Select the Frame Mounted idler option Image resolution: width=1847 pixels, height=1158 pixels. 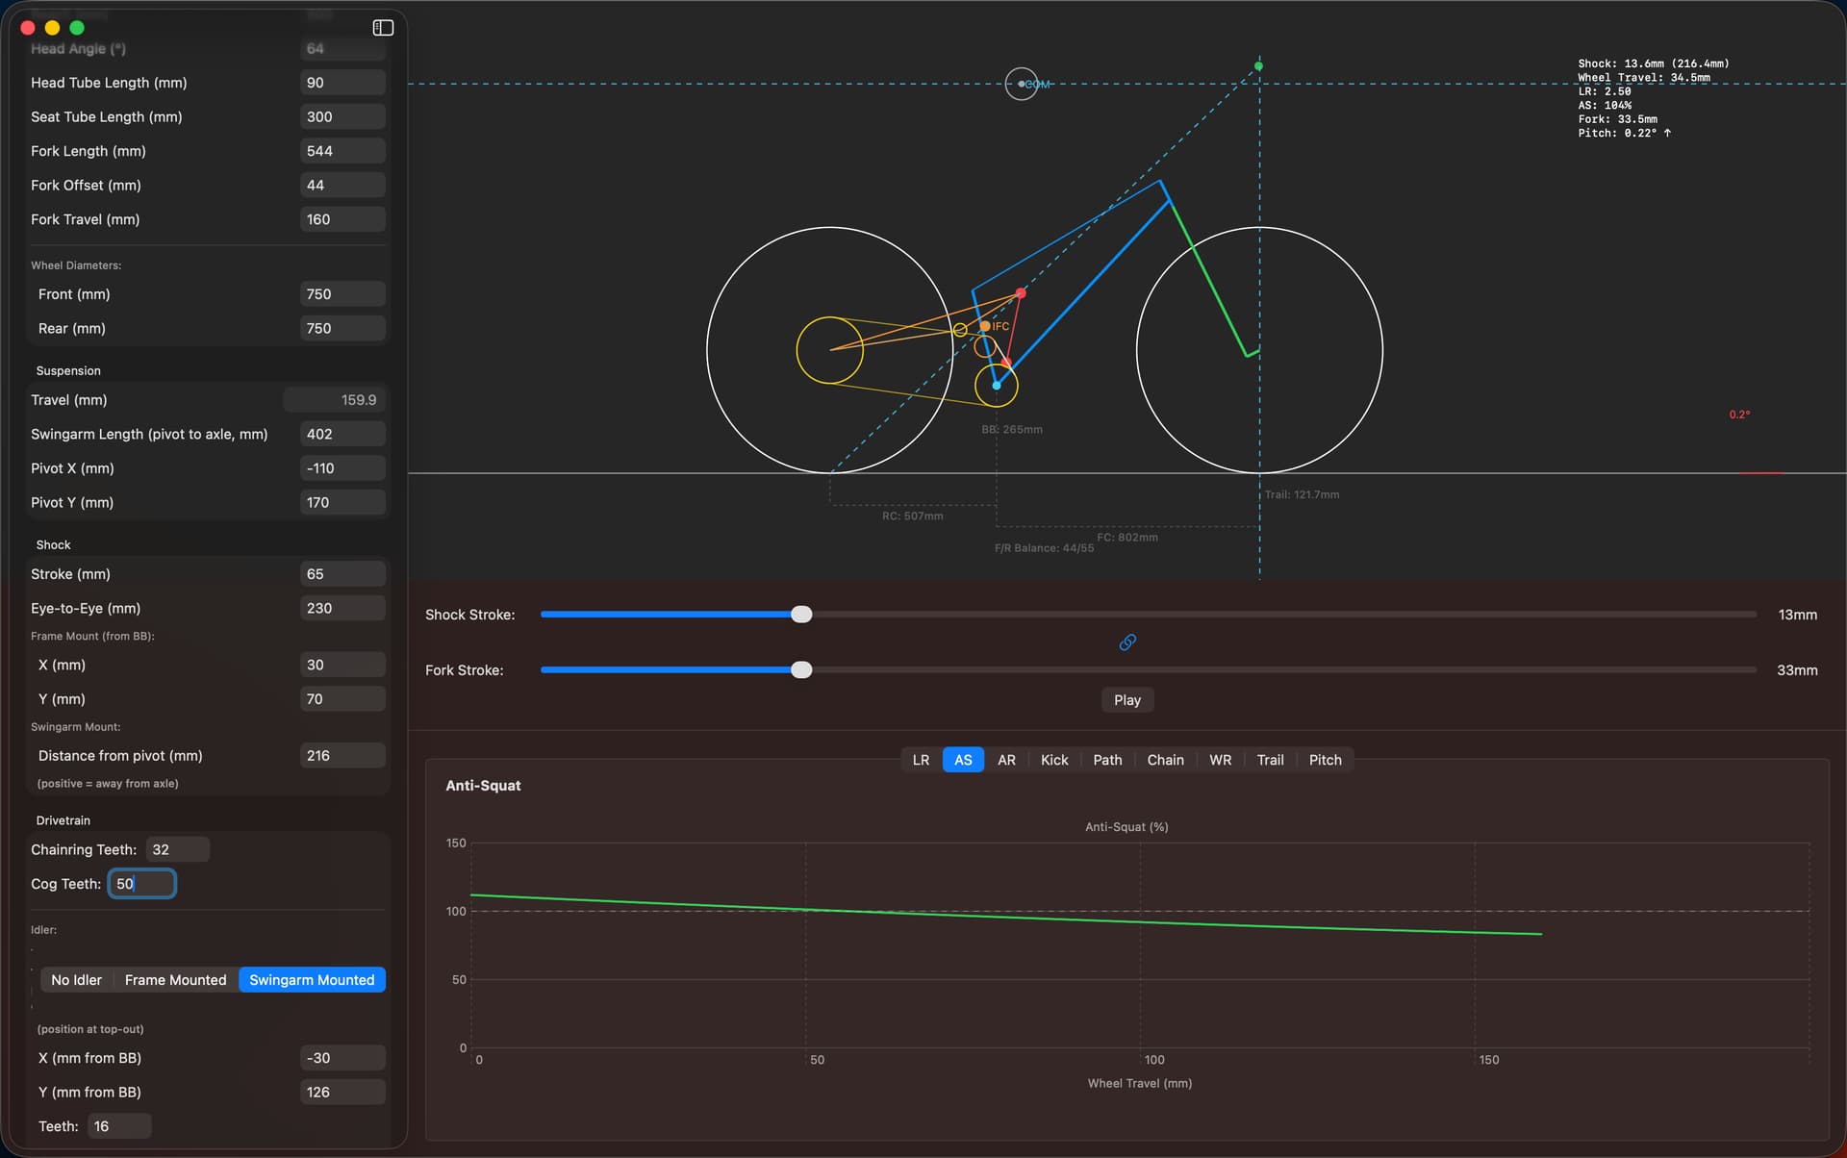point(175,980)
